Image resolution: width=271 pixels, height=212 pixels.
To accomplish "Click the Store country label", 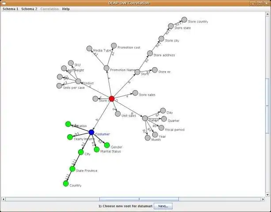I will click(198, 22).
